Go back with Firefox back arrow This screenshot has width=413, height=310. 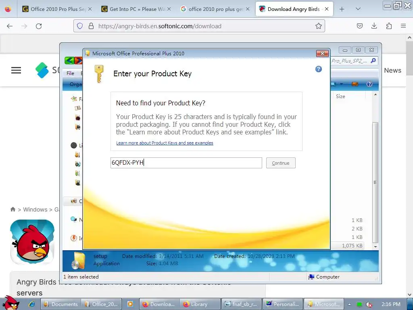(x=10, y=26)
